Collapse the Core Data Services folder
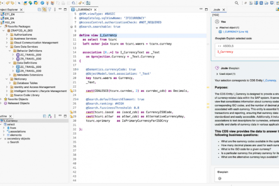The width and height of the screenshot is (279, 186). (7, 47)
